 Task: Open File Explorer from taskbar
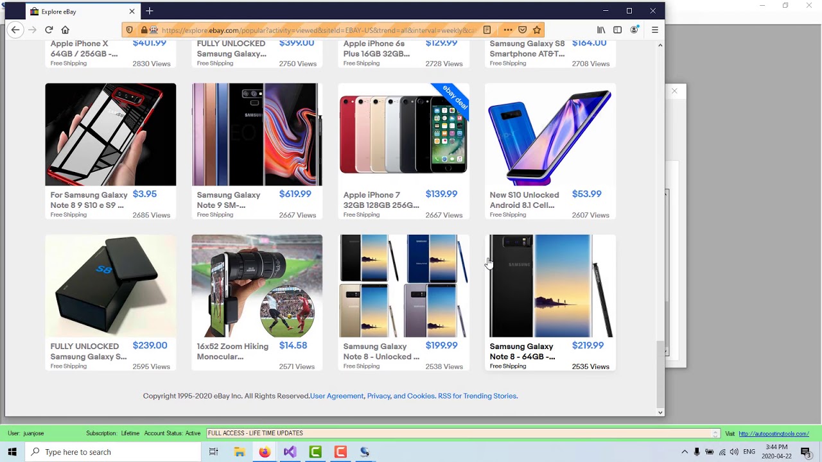pos(240,452)
